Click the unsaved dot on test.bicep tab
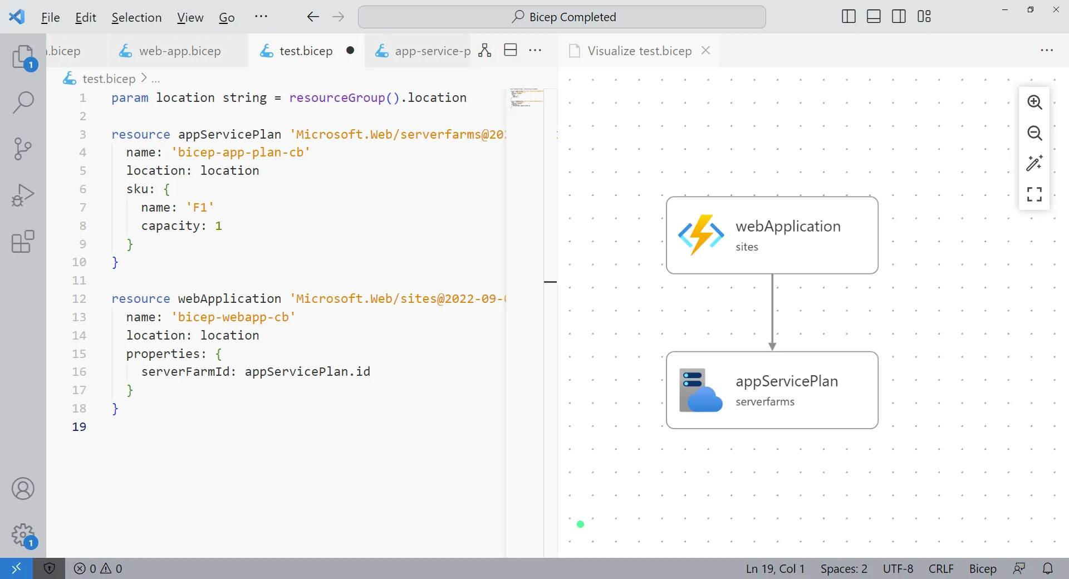 (350, 50)
